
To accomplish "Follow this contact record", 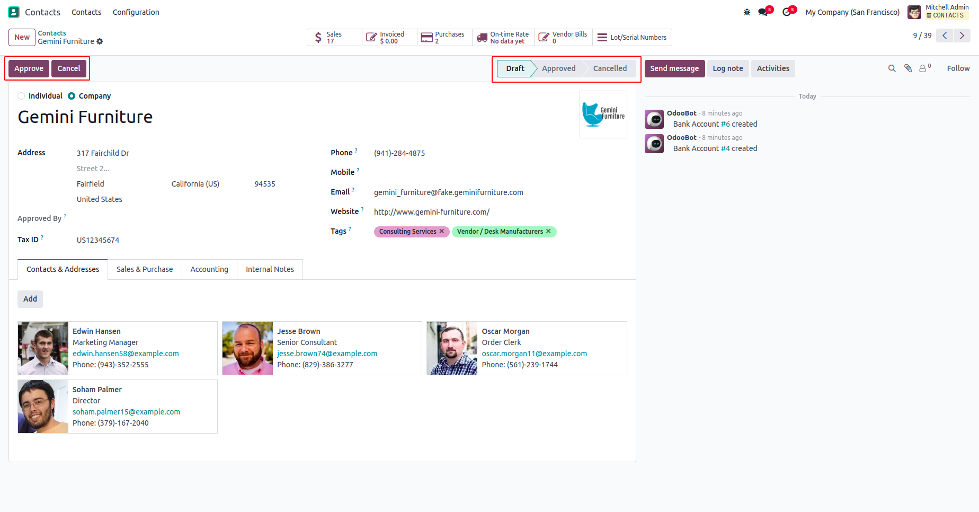I will [958, 68].
